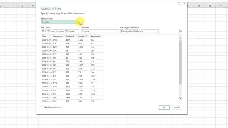Select column F header in the spreadsheet

[x=11, y=6]
